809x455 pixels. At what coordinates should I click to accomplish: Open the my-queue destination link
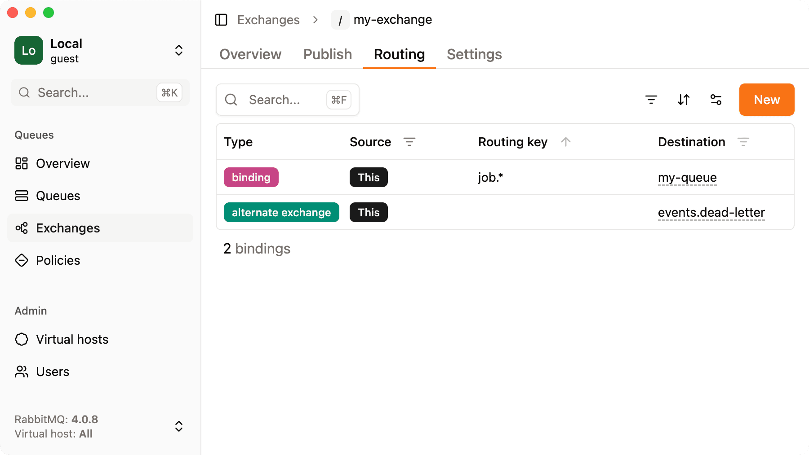coord(687,178)
